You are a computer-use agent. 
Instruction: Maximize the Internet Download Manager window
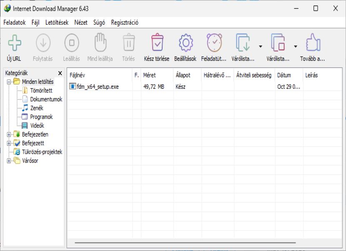[x=316, y=8]
